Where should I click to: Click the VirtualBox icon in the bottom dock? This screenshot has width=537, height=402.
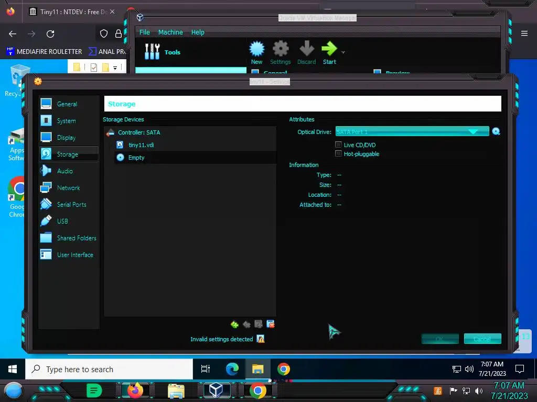217,390
